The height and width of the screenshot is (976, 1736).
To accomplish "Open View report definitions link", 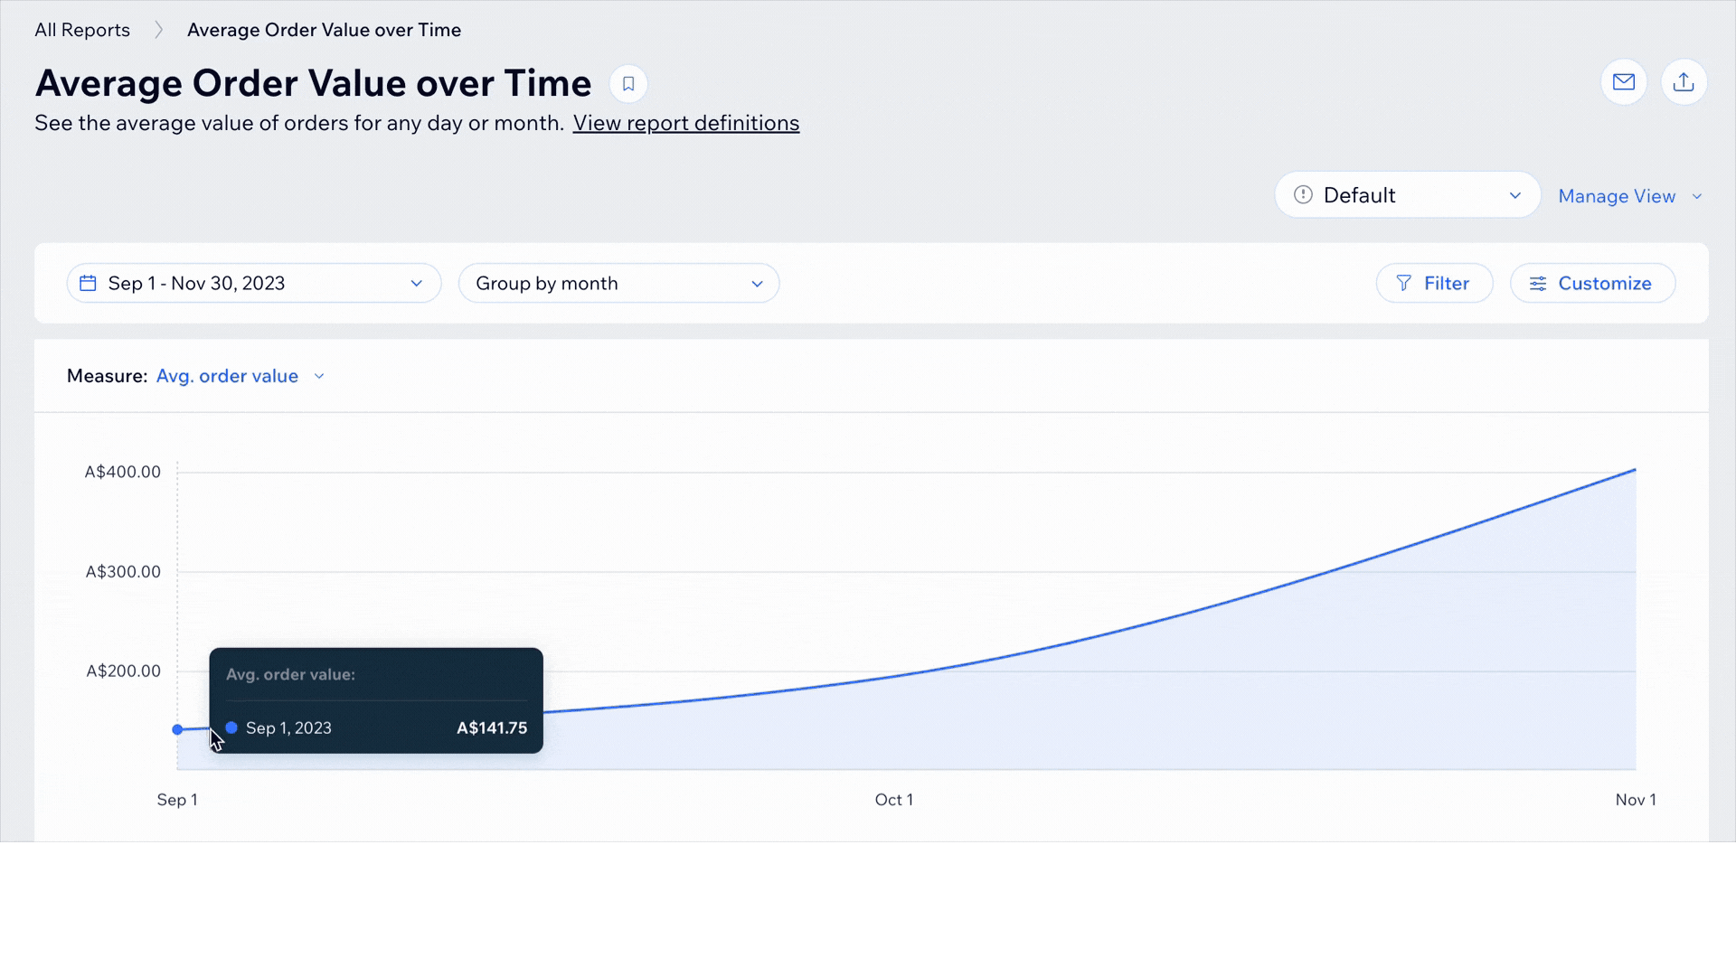I will (x=685, y=123).
